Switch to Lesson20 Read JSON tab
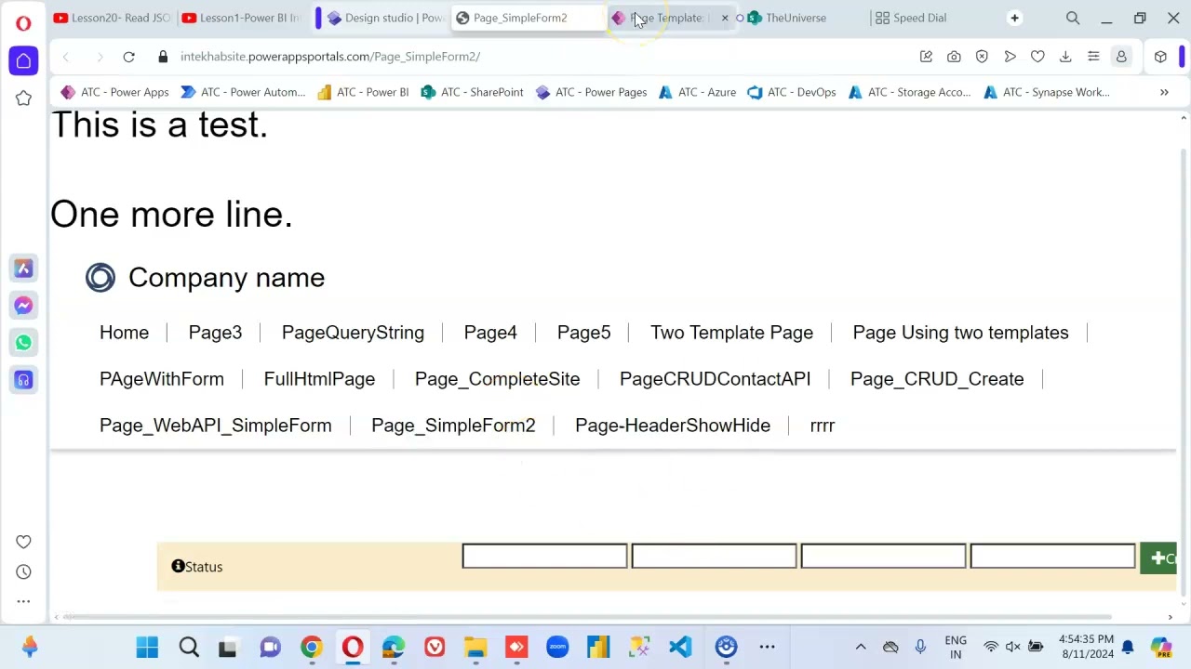This screenshot has height=669, width=1191. click(112, 18)
